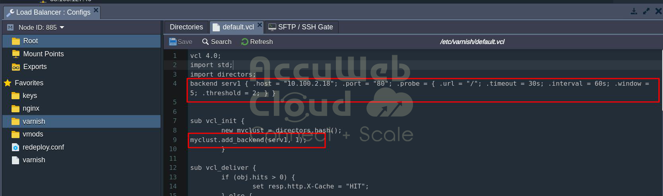Open the keys favorites folder

29,96
